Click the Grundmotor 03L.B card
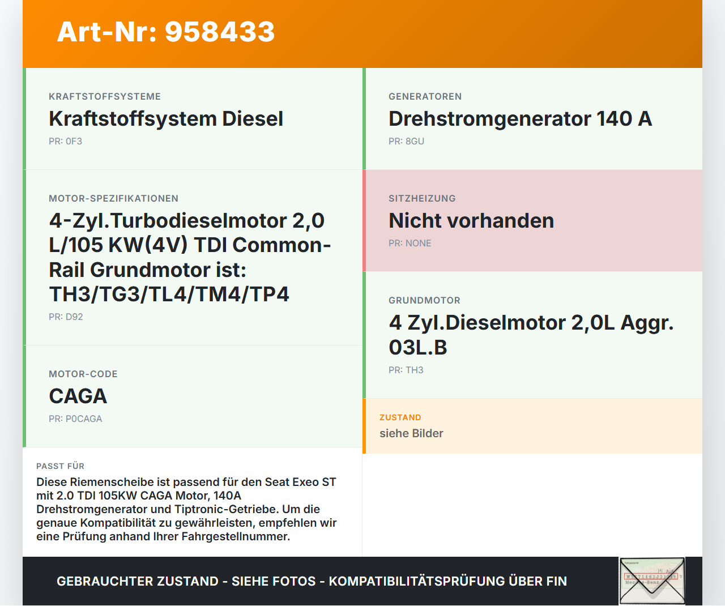This screenshot has height=606, width=725. point(532,334)
